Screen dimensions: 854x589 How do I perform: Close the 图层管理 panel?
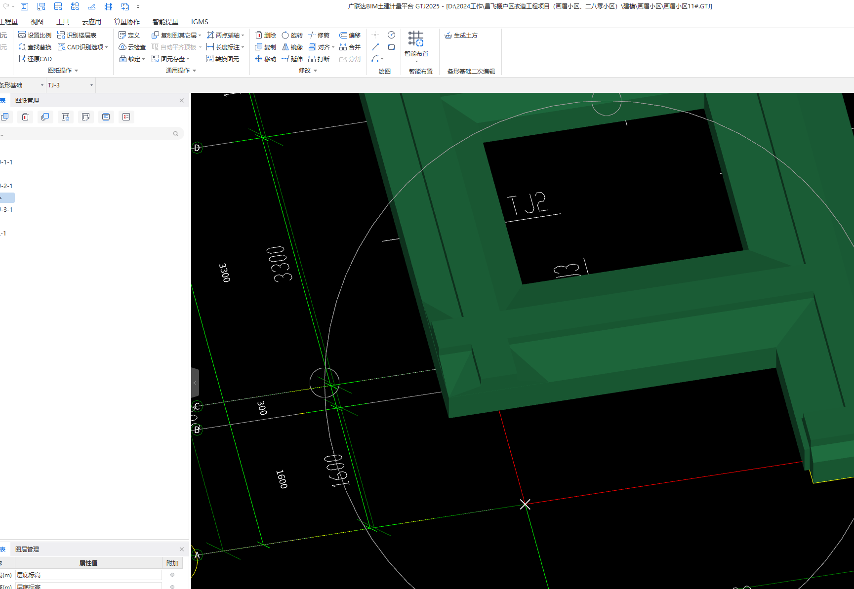(182, 549)
